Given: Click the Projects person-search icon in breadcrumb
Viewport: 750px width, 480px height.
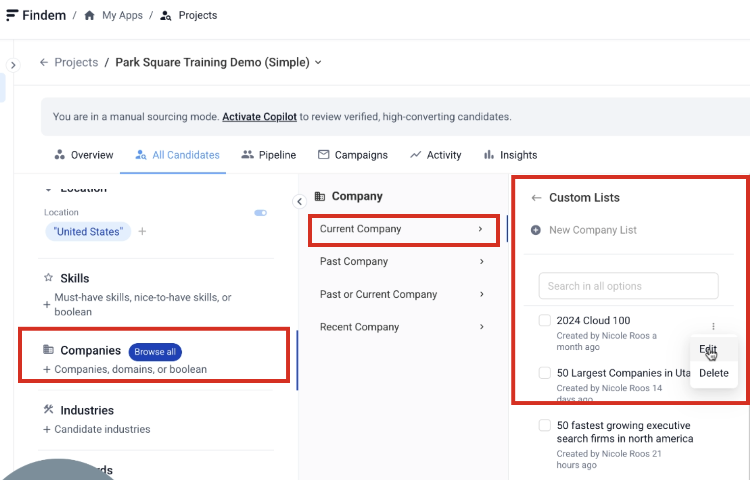Looking at the screenshot, I should pos(165,15).
